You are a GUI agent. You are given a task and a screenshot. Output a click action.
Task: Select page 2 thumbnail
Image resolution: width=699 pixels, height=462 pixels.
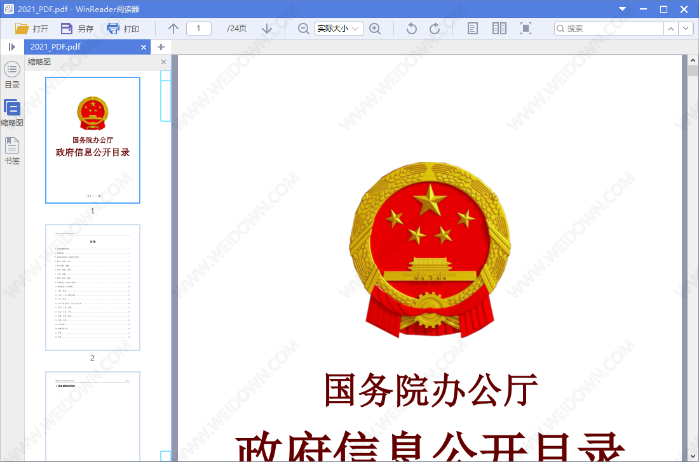point(93,287)
